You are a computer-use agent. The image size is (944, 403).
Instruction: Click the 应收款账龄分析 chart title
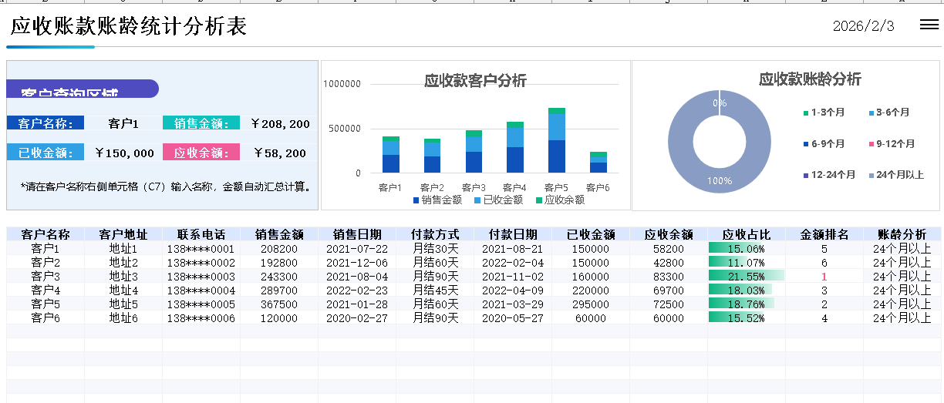coord(809,79)
